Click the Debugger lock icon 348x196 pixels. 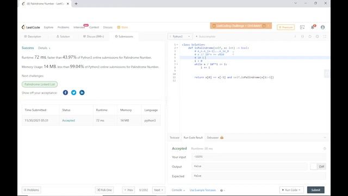pyautogui.click(x=222, y=138)
